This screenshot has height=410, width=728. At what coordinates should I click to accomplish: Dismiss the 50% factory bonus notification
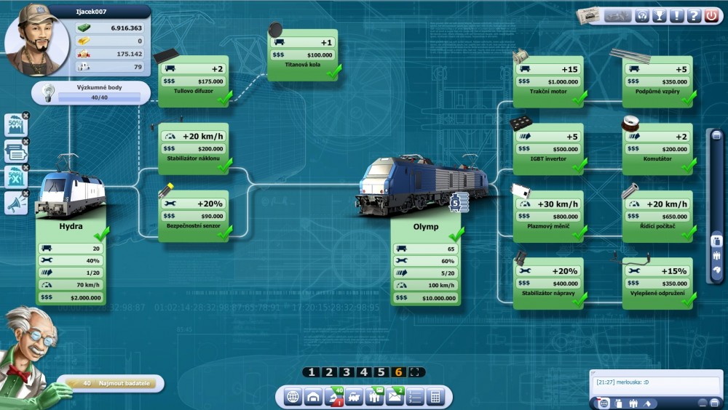25,115
